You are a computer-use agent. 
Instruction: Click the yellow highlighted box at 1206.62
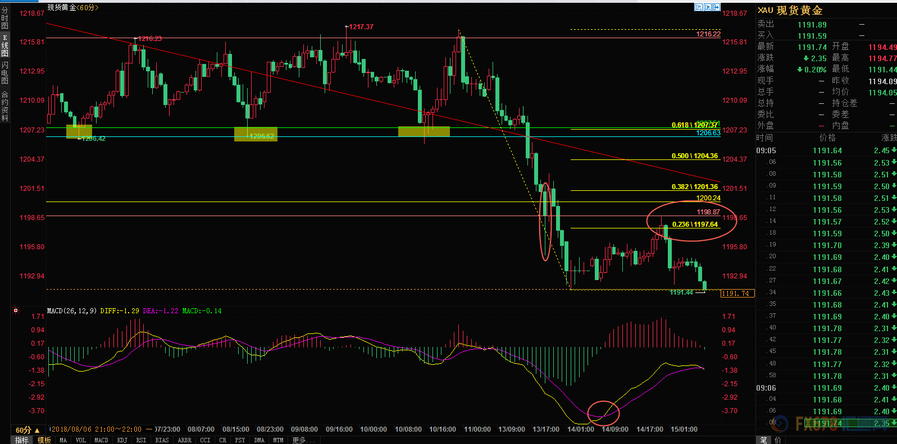click(256, 134)
